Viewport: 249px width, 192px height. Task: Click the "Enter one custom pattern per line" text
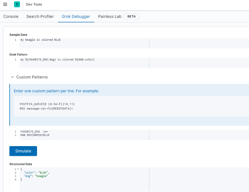coord(56,91)
